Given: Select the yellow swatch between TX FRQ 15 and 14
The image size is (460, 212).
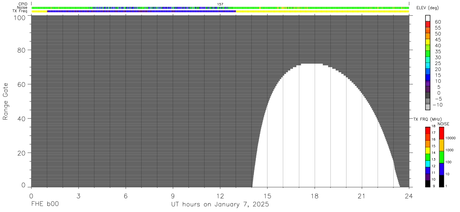Looking at the screenshot, I should coord(427,150).
